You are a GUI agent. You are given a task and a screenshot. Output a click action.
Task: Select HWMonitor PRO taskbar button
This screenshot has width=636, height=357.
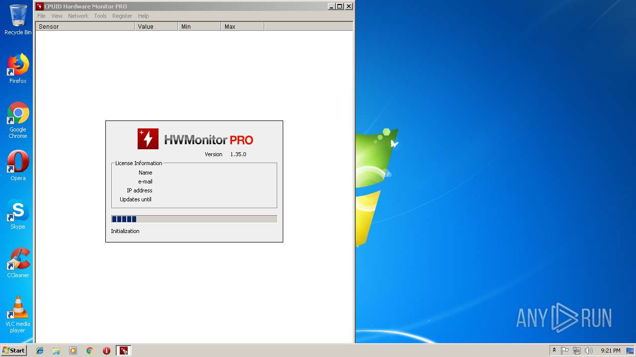[123, 351]
